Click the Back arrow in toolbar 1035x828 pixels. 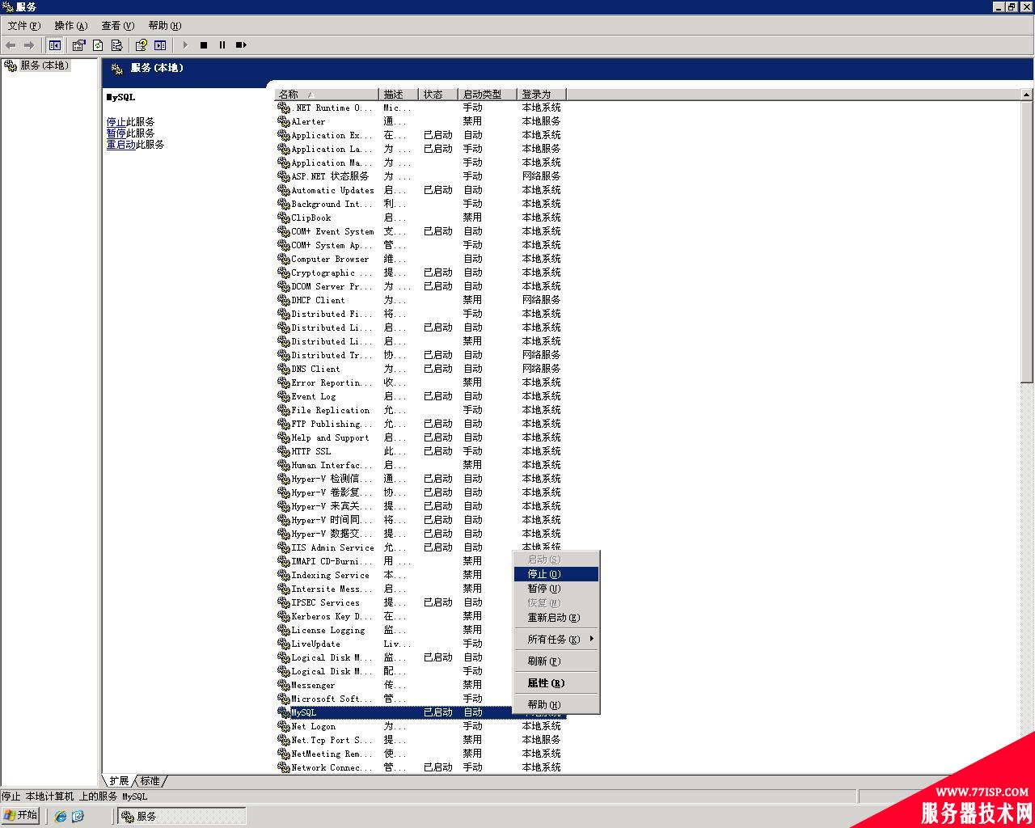(11, 45)
